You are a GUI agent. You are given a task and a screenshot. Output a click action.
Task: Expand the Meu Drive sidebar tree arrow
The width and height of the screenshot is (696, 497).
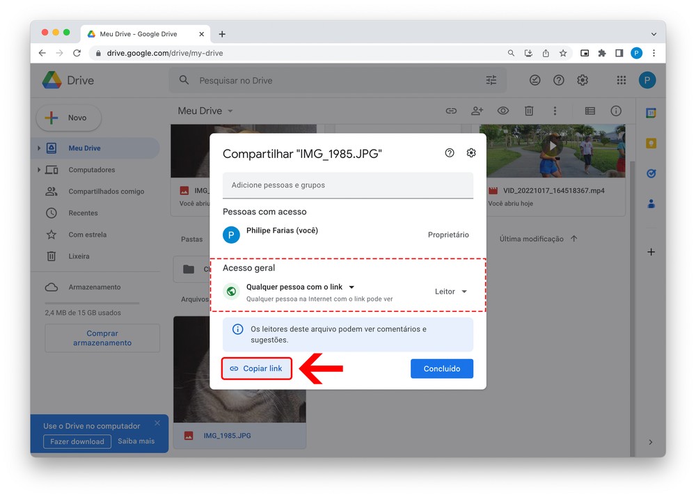click(38, 148)
